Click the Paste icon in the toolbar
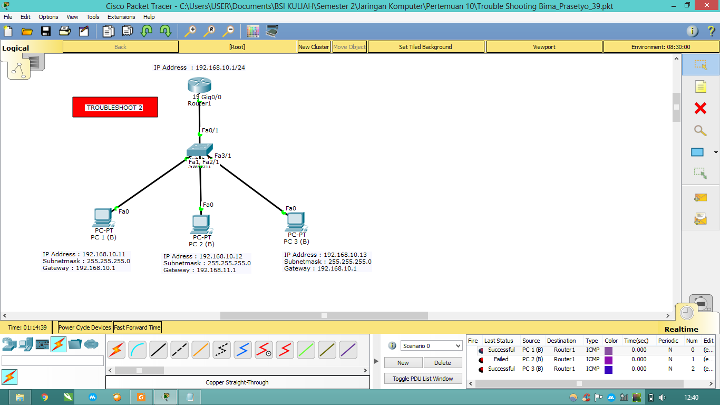Screen dimensions: 720x405 coord(127,31)
